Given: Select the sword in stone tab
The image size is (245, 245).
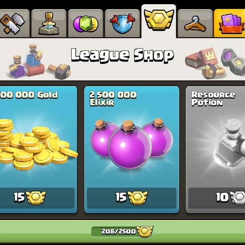Looking at the screenshot, I should [49, 23].
